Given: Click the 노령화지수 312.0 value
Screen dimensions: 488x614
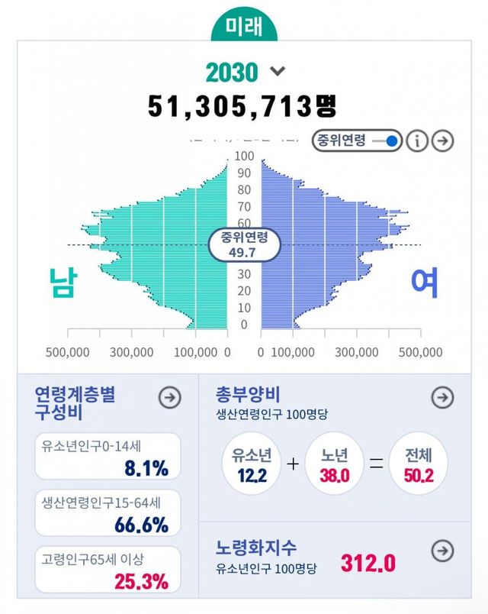Looking at the screenshot, I should pyautogui.click(x=368, y=564).
